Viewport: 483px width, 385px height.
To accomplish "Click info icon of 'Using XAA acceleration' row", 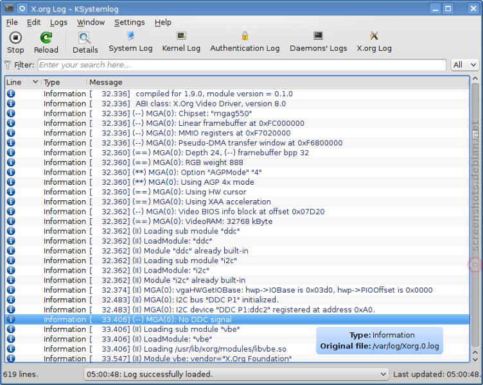I will pyautogui.click(x=11, y=201).
